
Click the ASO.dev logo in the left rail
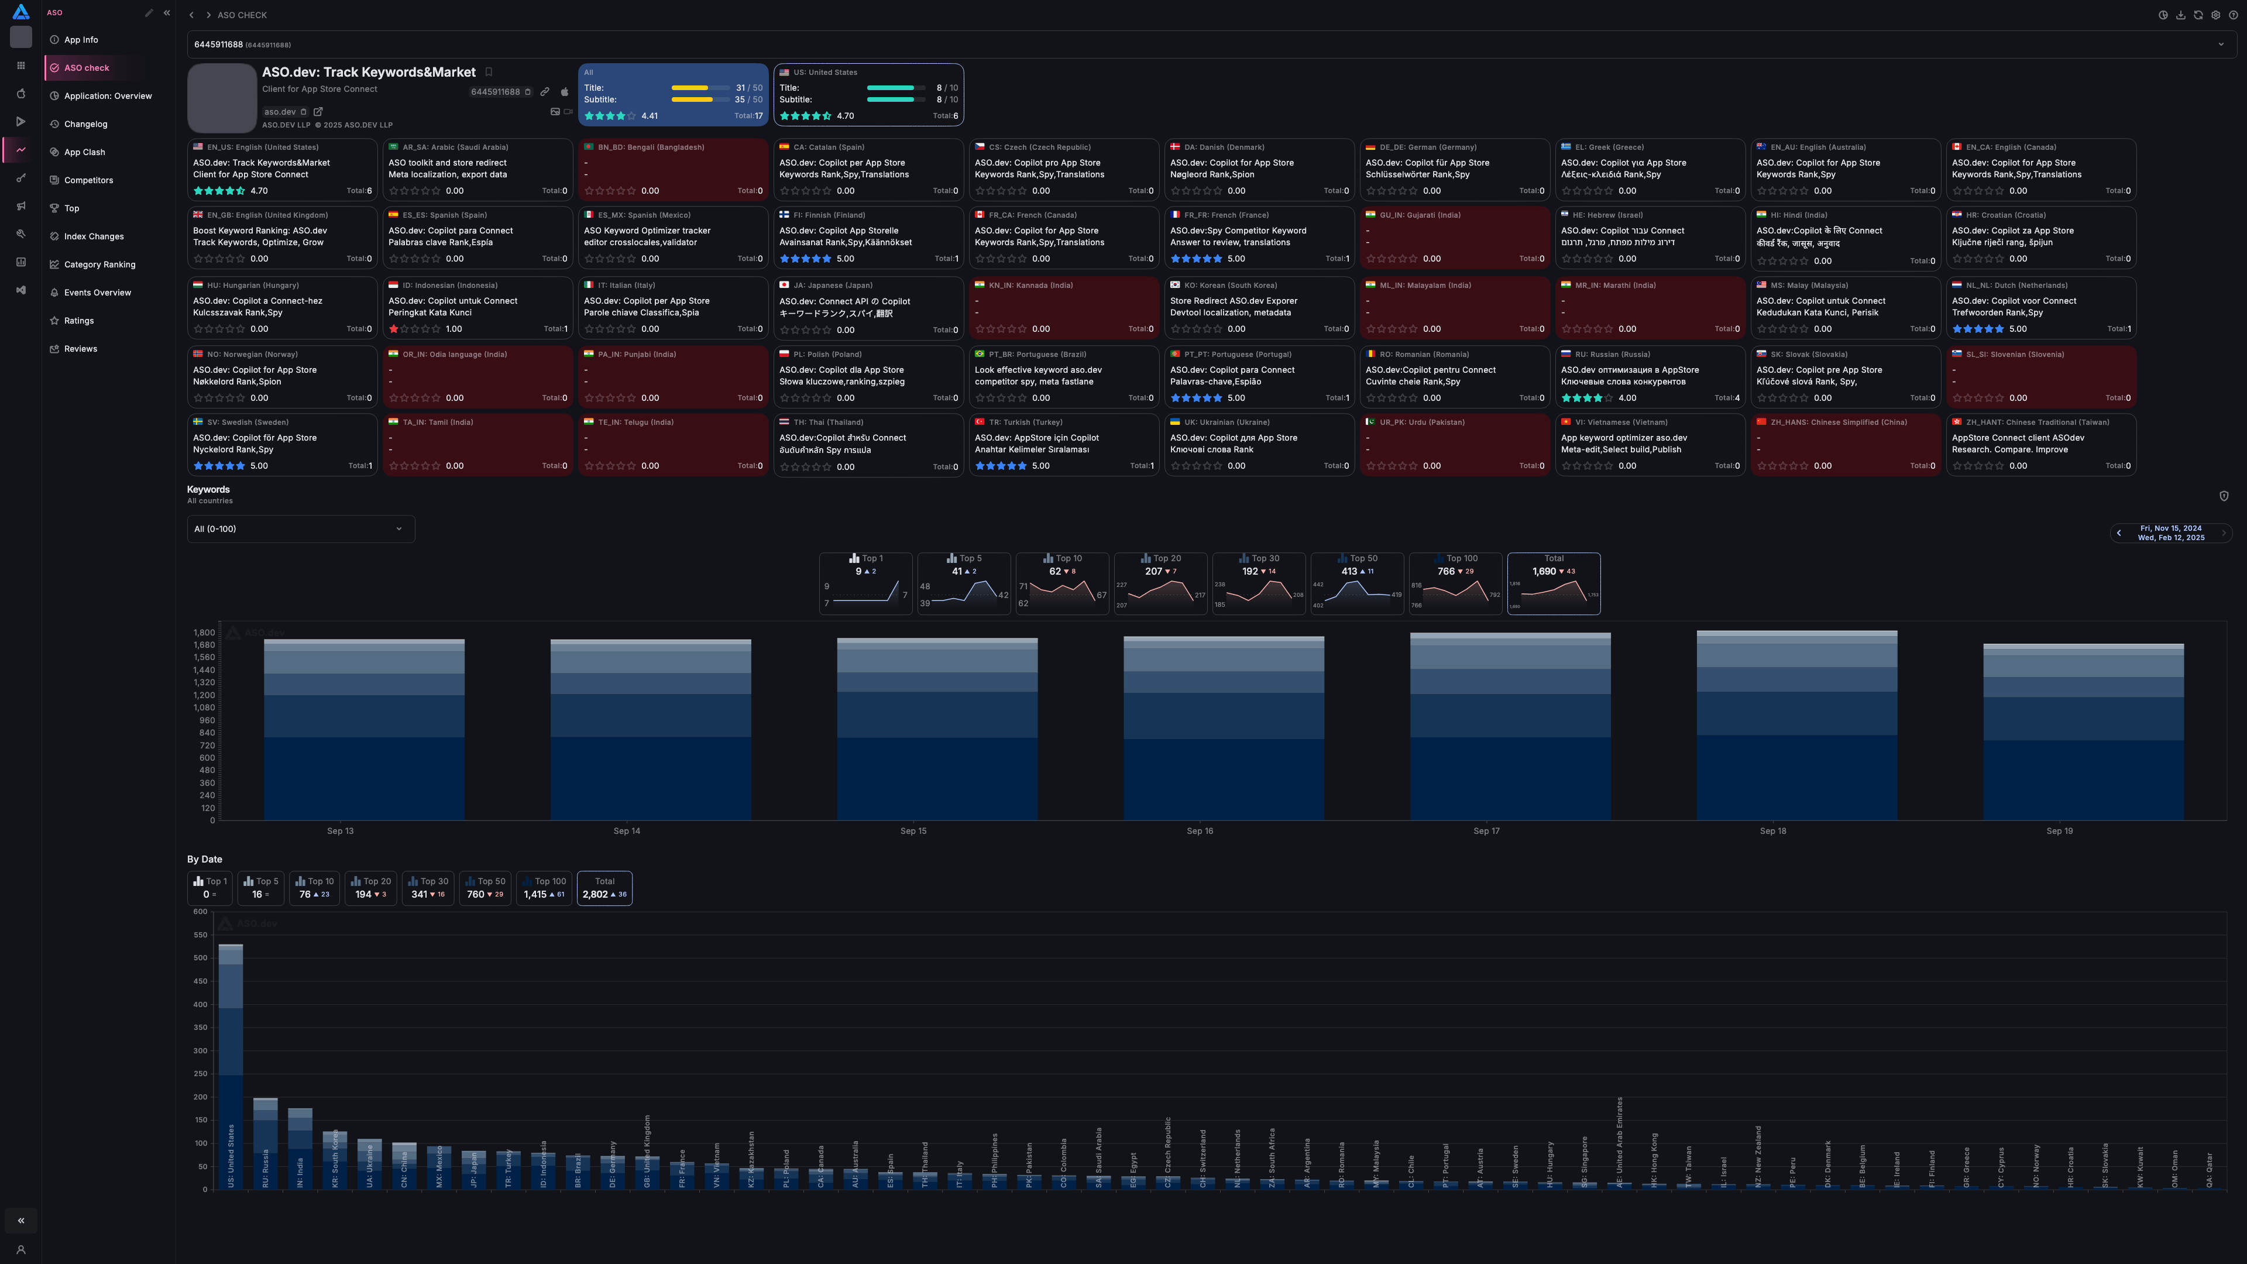[21, 12]
